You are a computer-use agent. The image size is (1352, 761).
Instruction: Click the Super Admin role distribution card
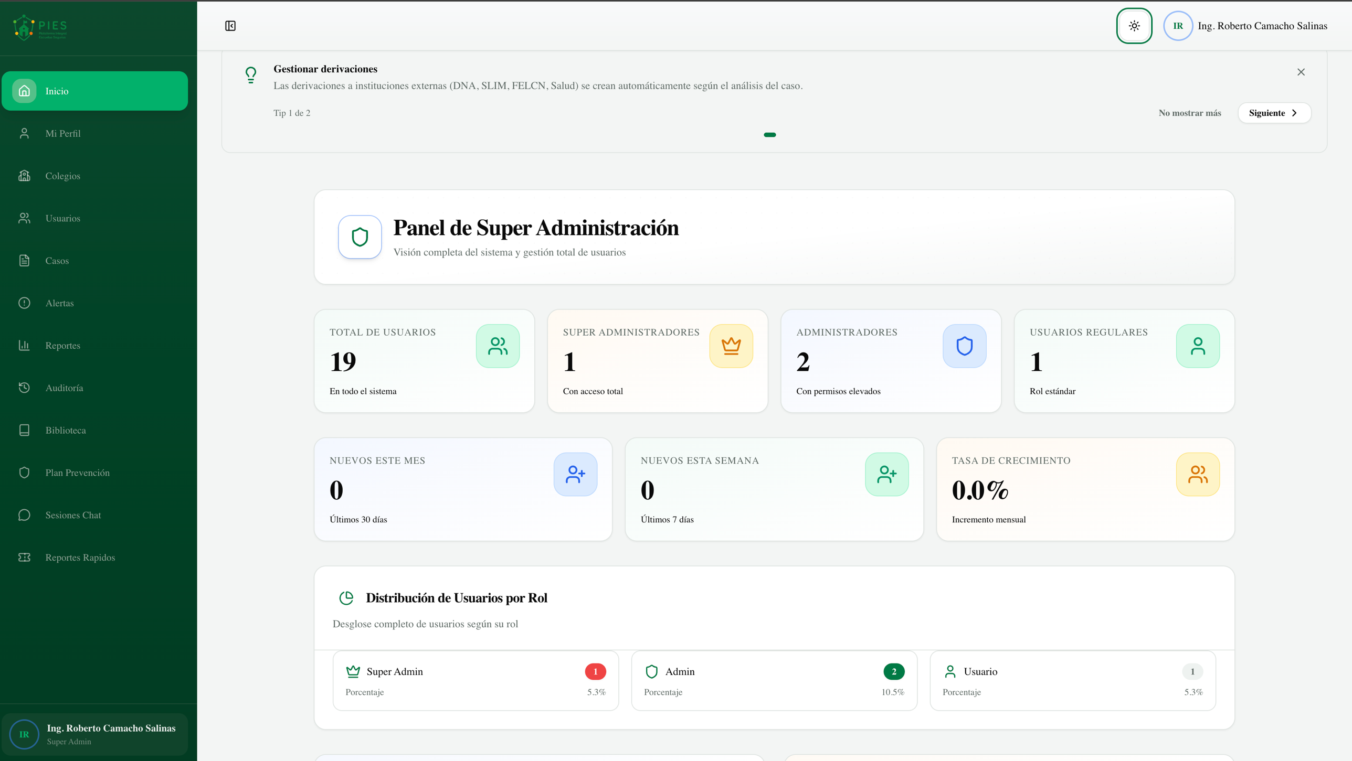click(x=476, y=681)
